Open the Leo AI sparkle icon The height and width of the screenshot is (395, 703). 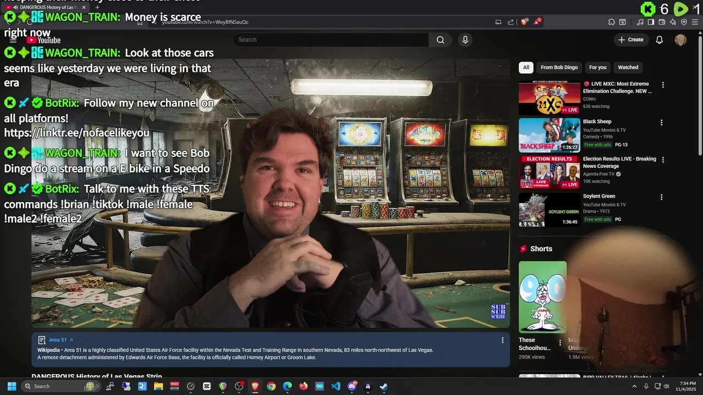click(673, 22)
